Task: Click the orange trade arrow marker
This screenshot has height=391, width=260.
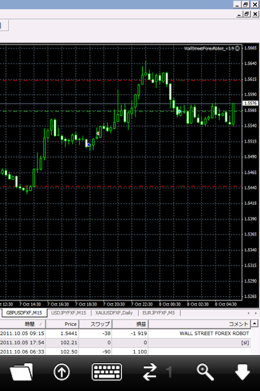Action: click(x=98, y=134)
